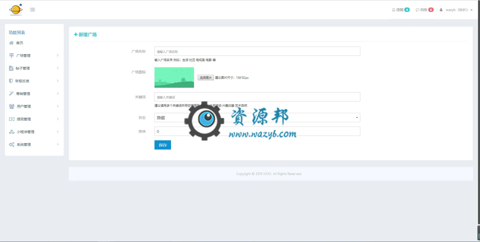480x242 pixels.
Task: Click the 系统管理 gears icon
Action: (12, 144)
